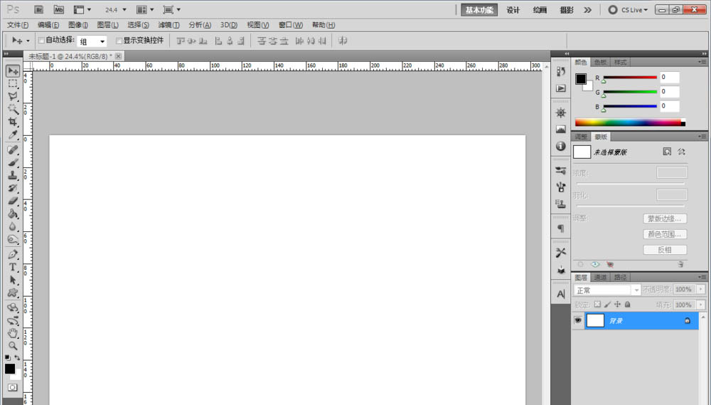Switch to the 绘画 workspace
Image resolution: width=711 pixels, height=405 pixels.
(540, 9)
